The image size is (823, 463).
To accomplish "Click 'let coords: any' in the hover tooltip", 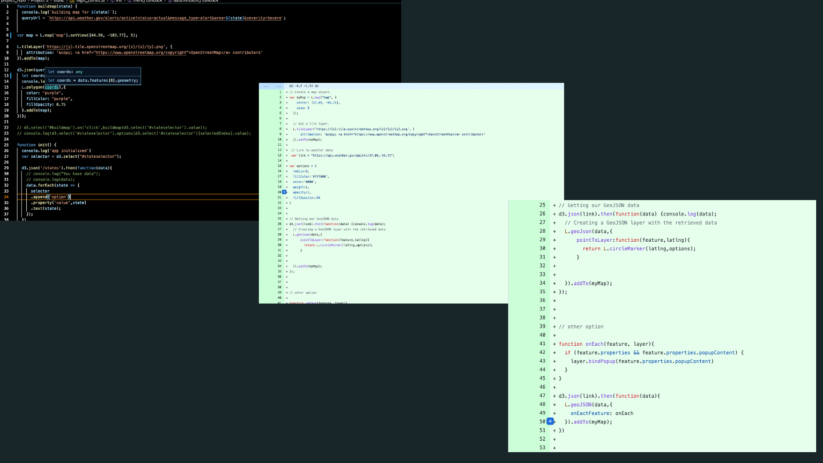I will click(65, 71).
